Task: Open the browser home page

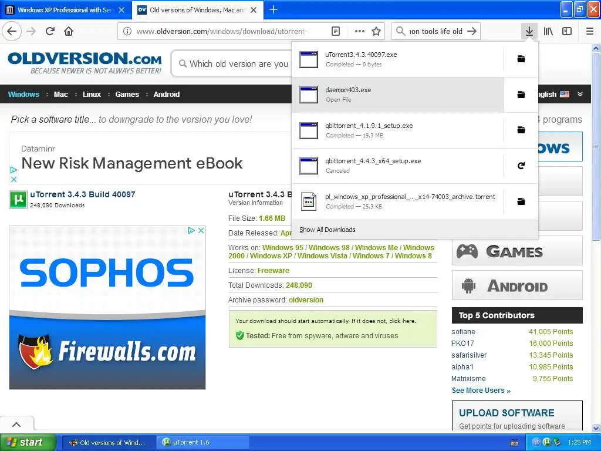Action: tap(69, 31)
